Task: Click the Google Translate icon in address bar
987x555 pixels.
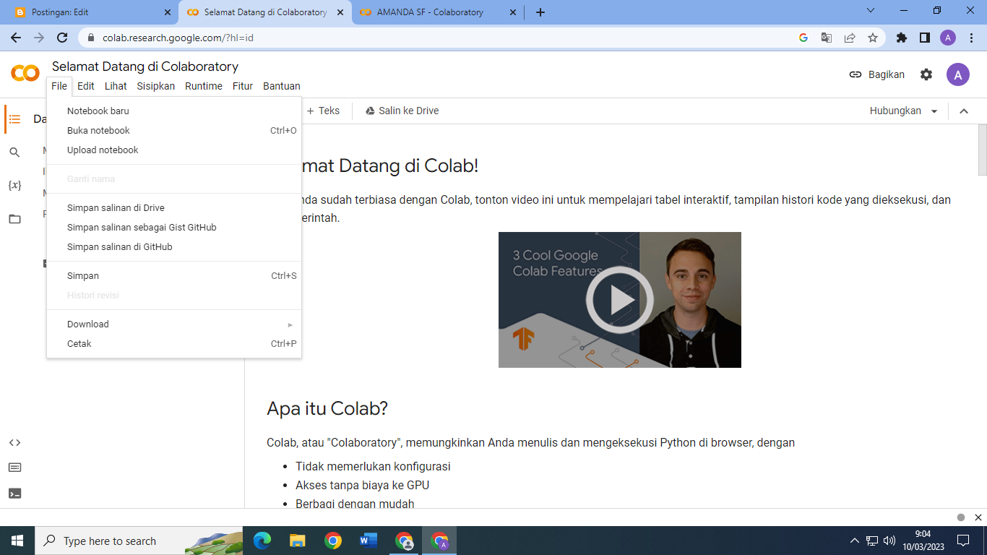Action: click(x=827, y=38)
